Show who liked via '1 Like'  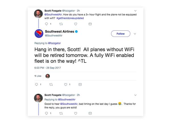coord(38,76)
